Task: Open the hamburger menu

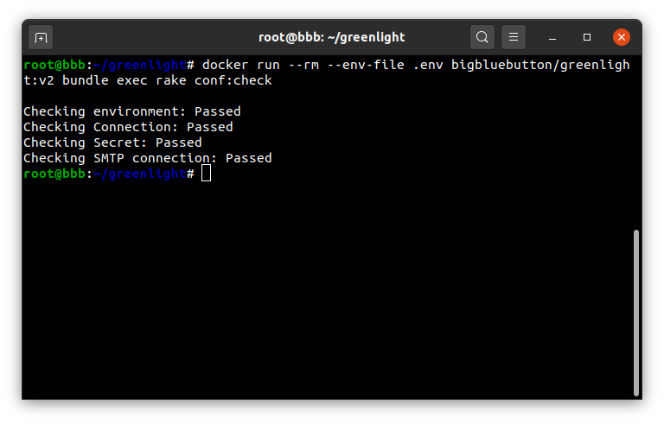Action: (514, 37)
